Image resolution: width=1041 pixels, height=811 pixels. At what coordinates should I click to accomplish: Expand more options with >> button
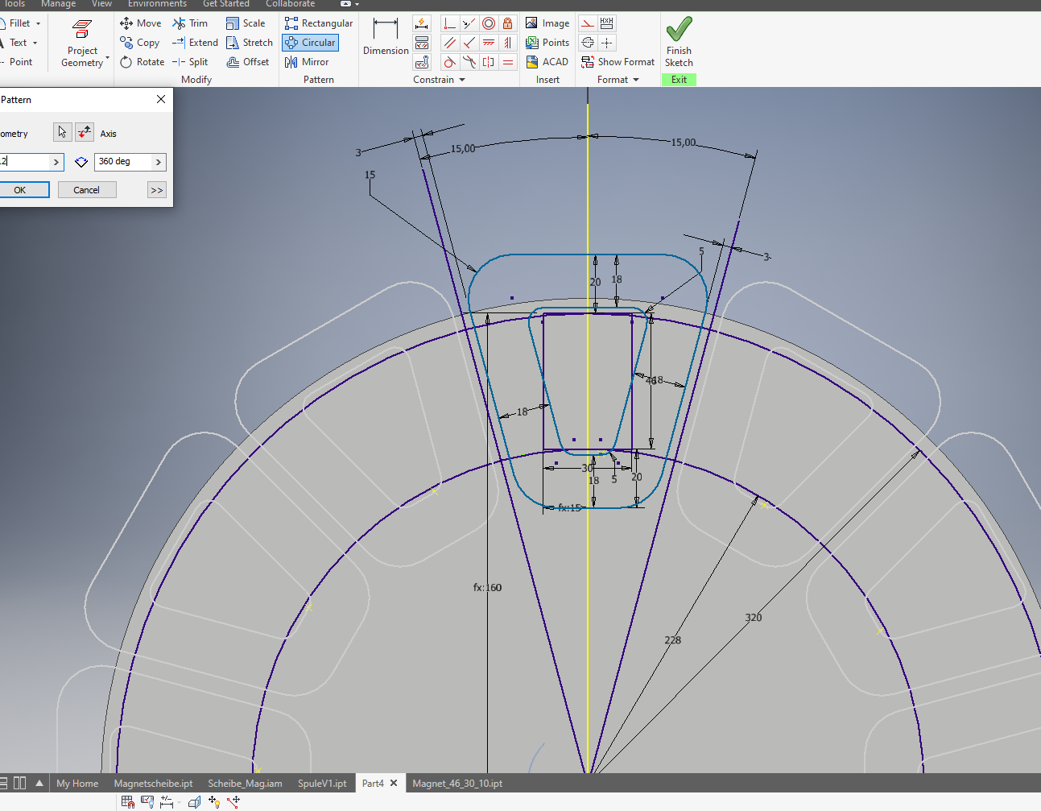click(x=156, y=190)
